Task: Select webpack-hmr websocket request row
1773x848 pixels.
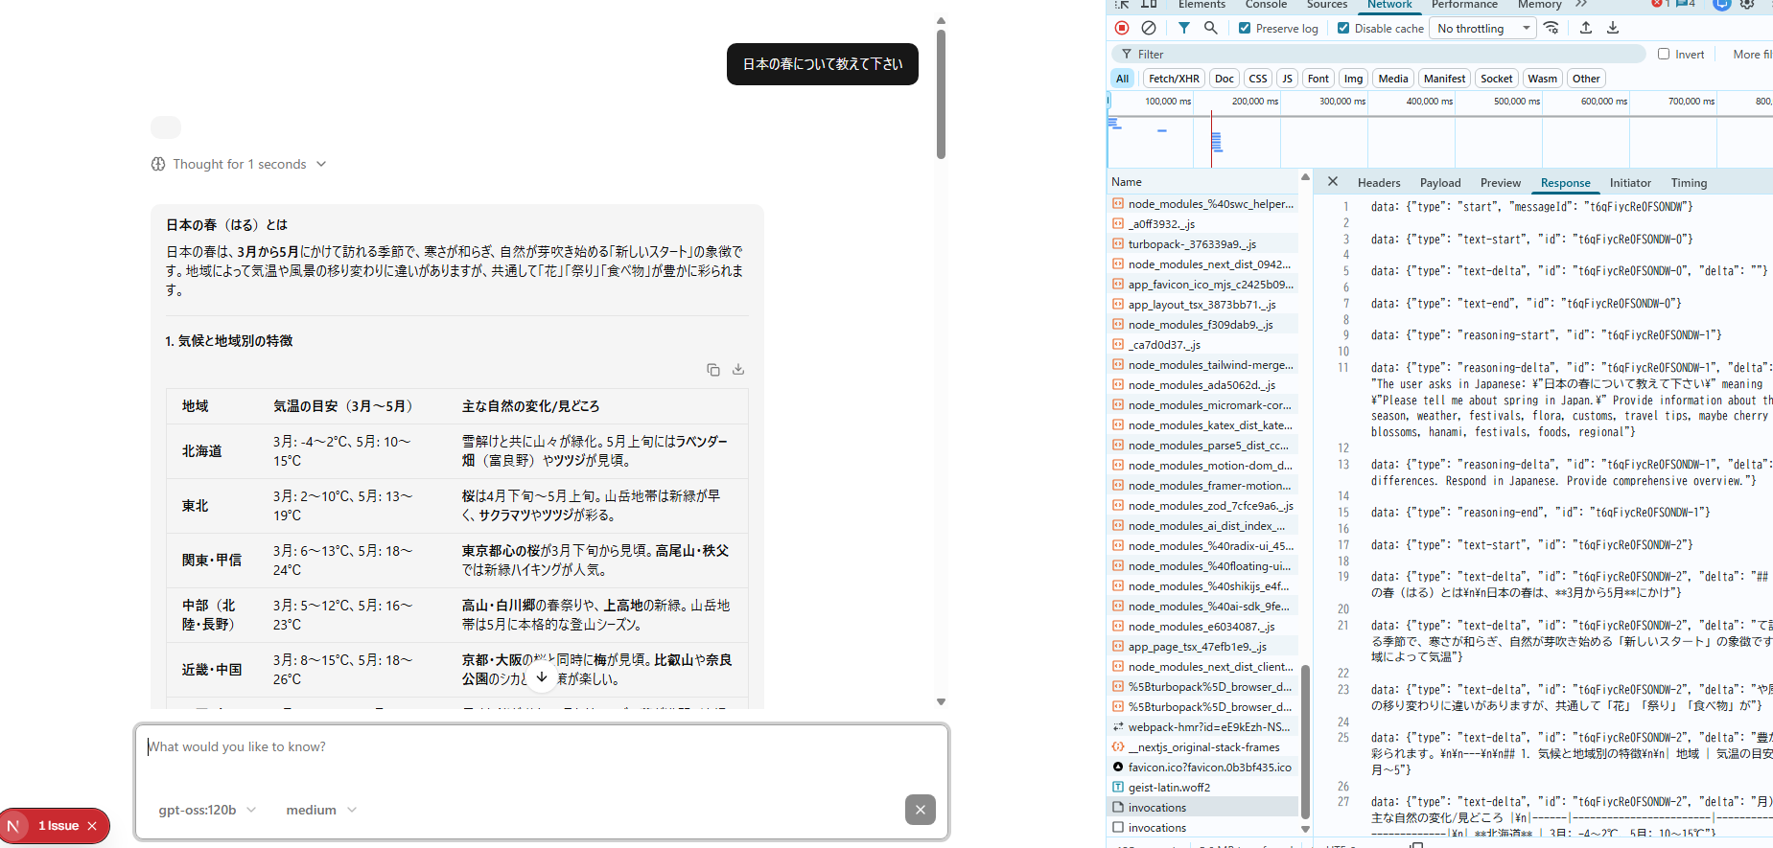Action: pyautogui.click(x=1202, y=727)
